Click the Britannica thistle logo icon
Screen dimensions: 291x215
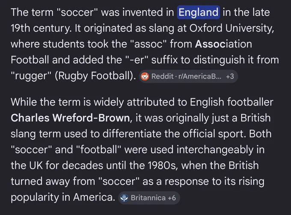(124, 198)
